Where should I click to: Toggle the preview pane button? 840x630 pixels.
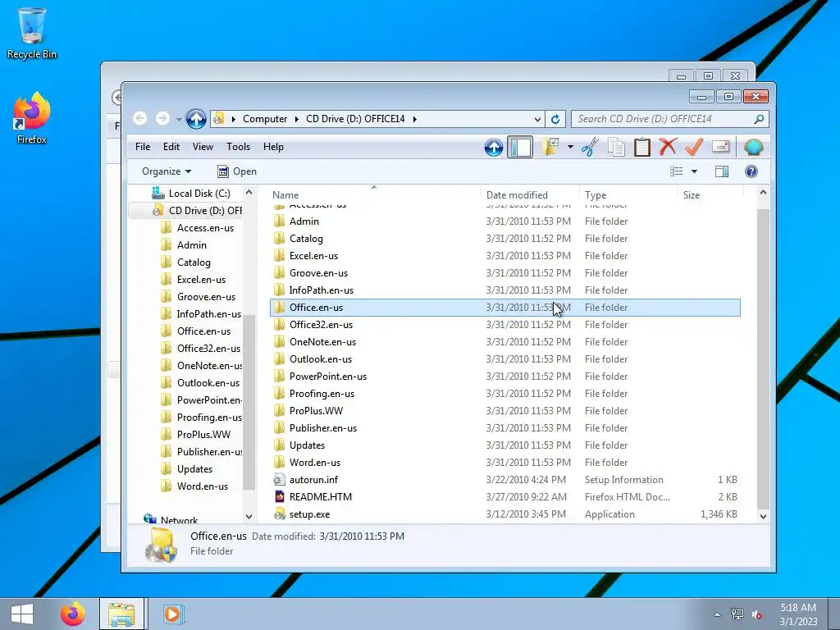[x=722, y=171]
